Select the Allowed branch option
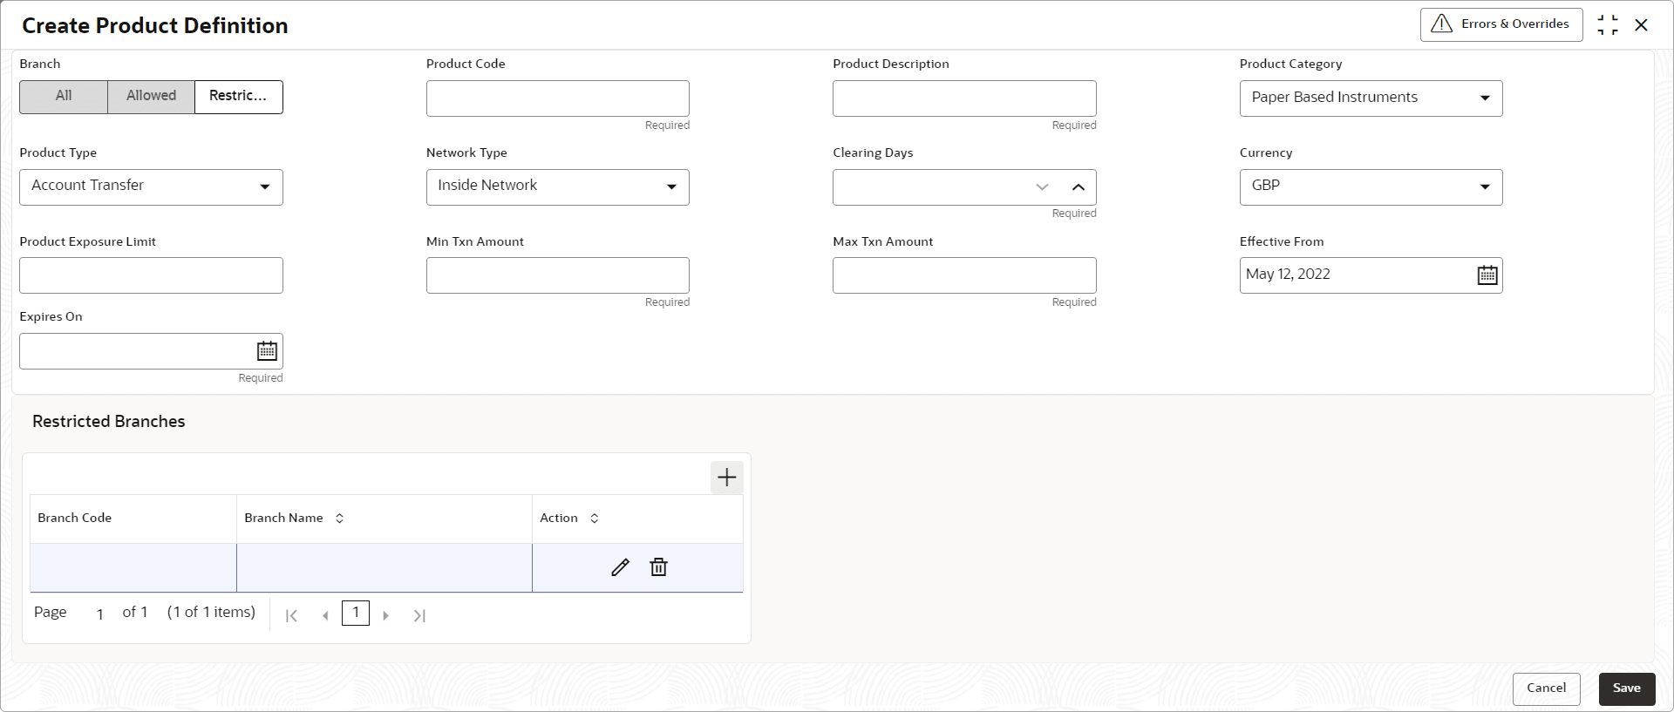1674x712 pixels. pyautogui.click(x=151, y=97)
